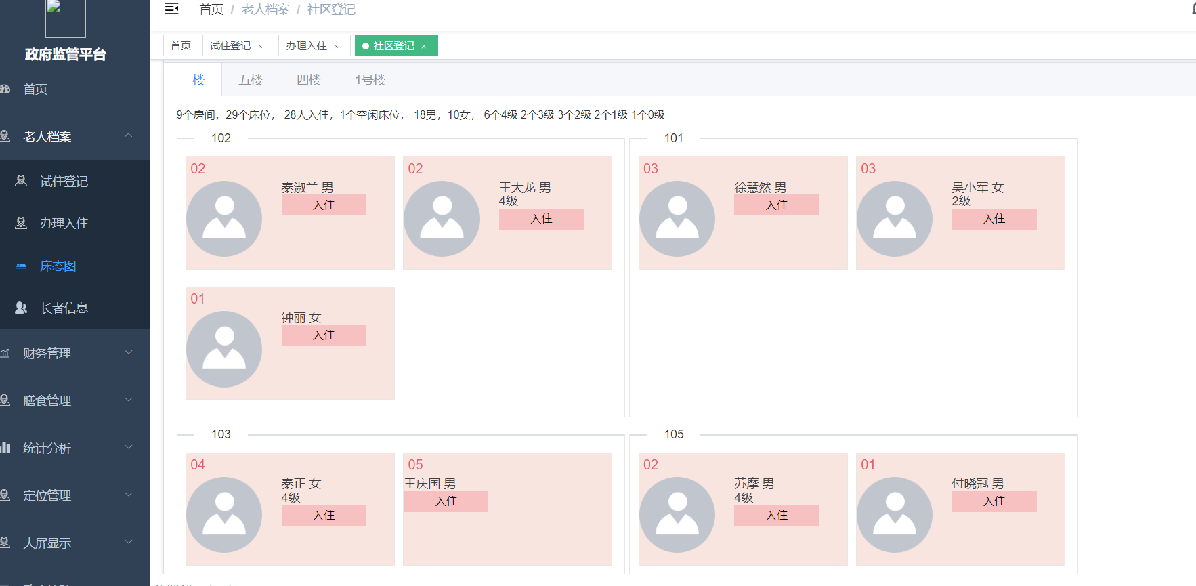Image resolution: width=1196 pixels, height=586 pixels.
Task: Click the 长者信息 people icon
Action: [21, 308]
